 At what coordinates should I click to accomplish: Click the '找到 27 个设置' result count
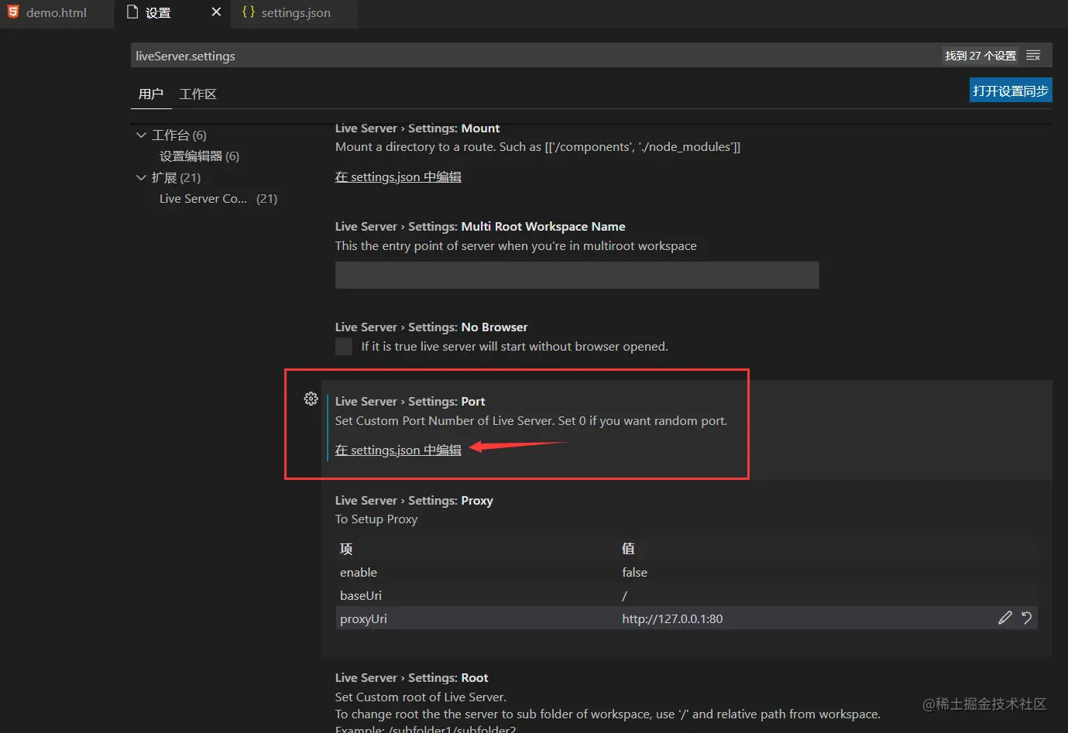pos(980,56)
